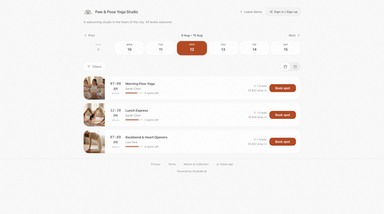
Task: Click the lotus studio logo icon
Action: [88, 12]
